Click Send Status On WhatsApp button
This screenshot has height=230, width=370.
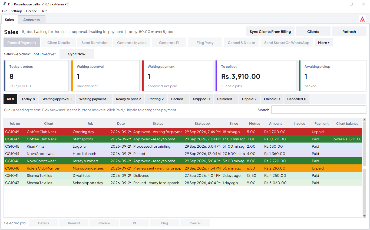pos(287,43)
